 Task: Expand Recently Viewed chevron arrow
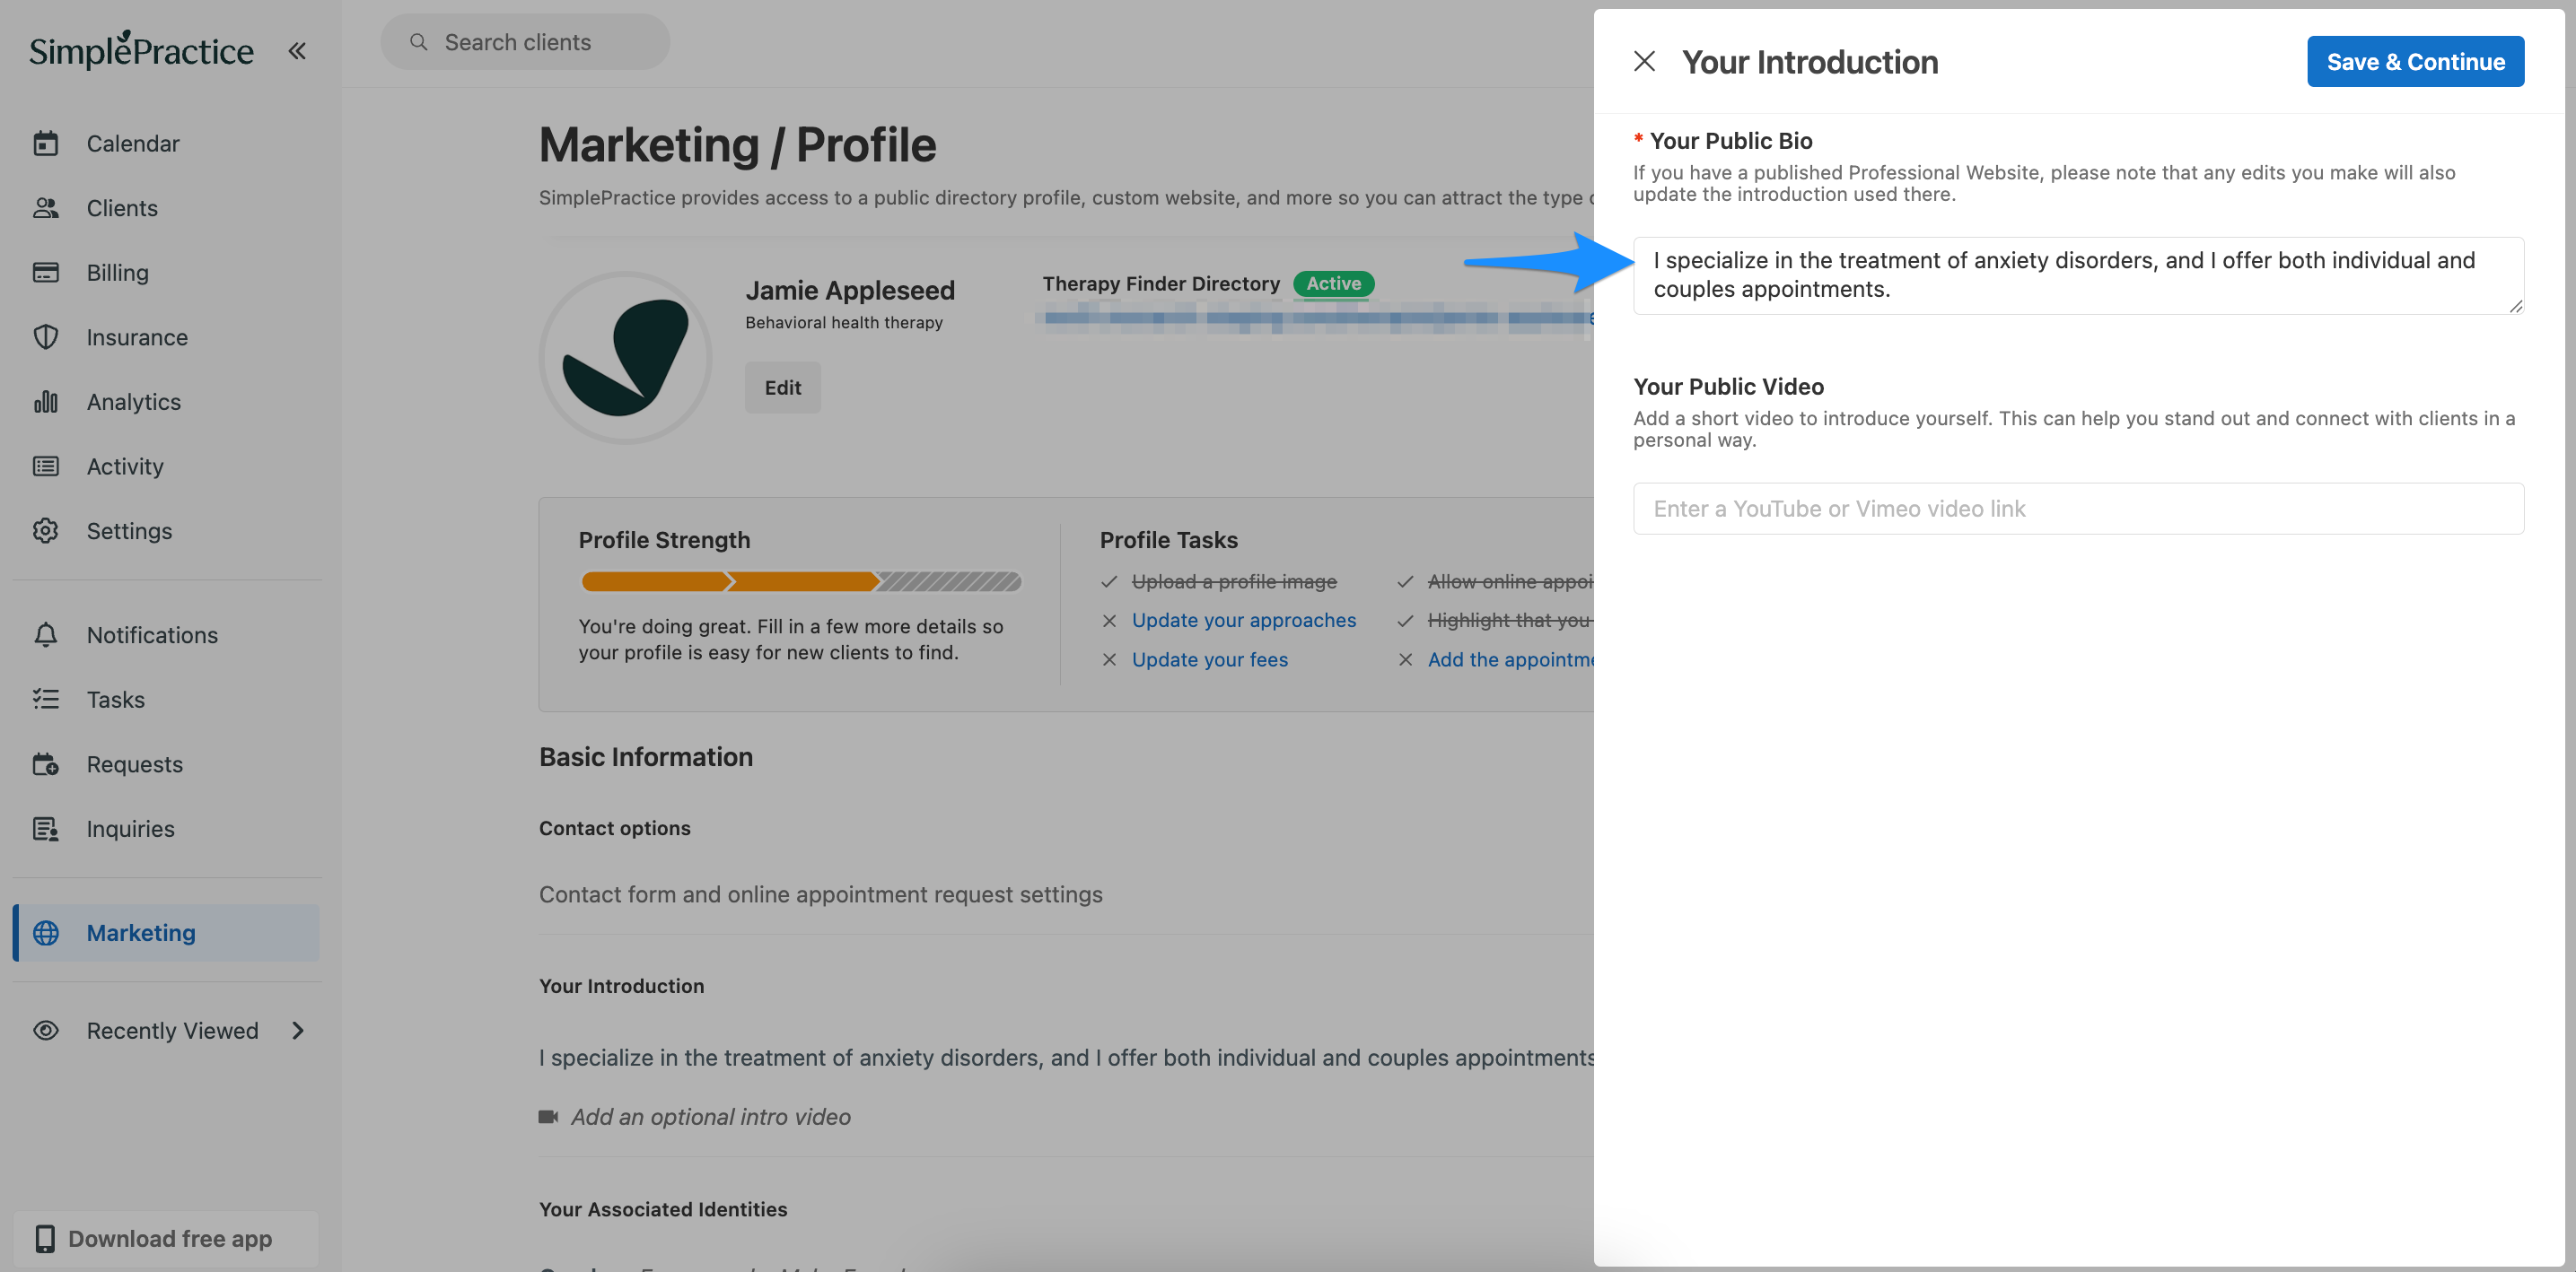297,1030
